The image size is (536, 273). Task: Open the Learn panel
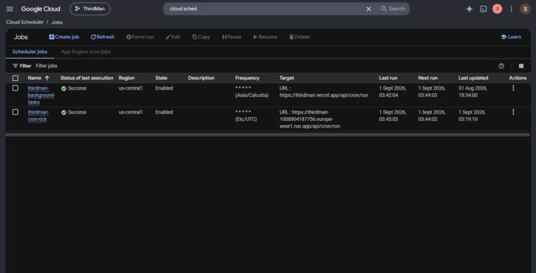tap(511, 37)
